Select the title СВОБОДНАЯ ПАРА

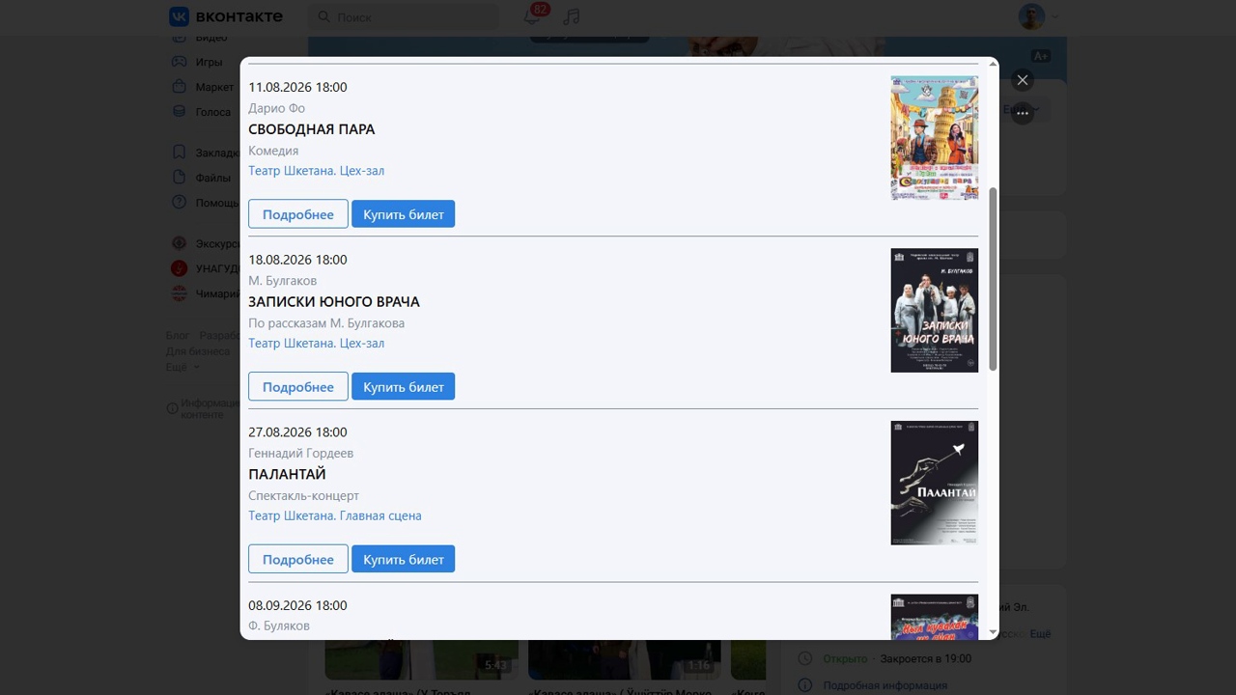[312, 129]
